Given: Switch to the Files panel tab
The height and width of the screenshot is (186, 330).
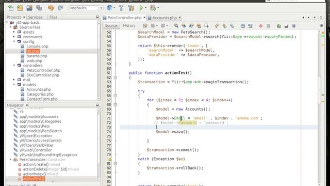Looking at the screenshot, I should pyautogui.click(x=53, y=17).
